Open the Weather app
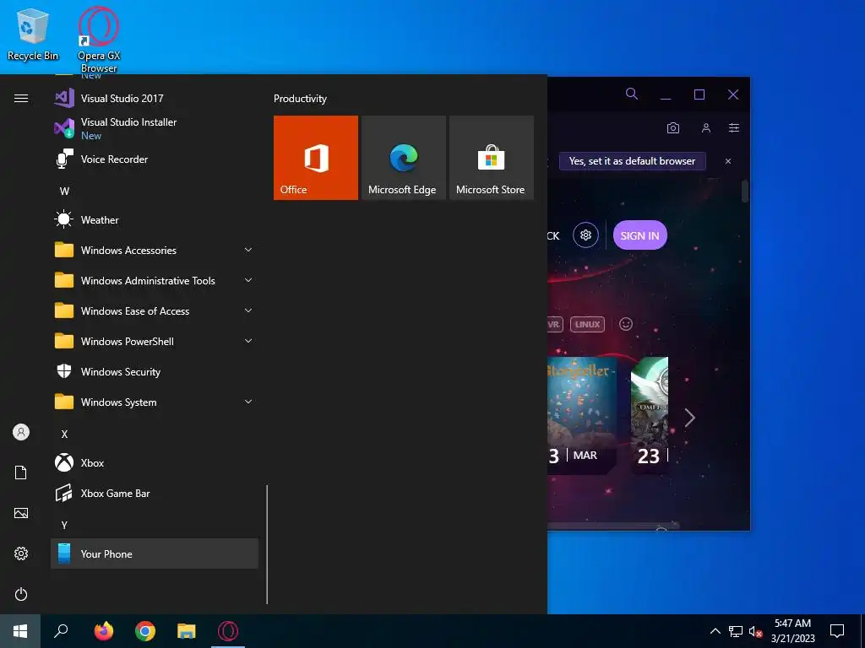865x648 pixels. [155, 220]
